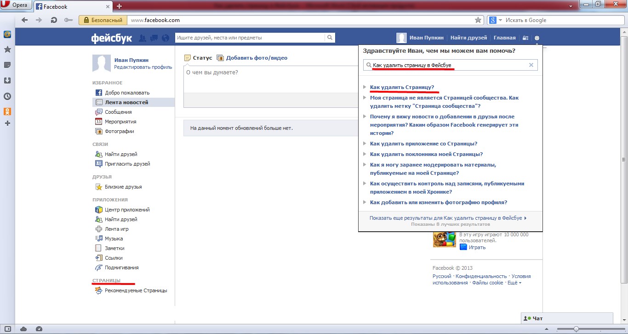Screen dimensions: 628x334
Task: Open Facebook messages icon in header
Action: (x=154, y=38)
